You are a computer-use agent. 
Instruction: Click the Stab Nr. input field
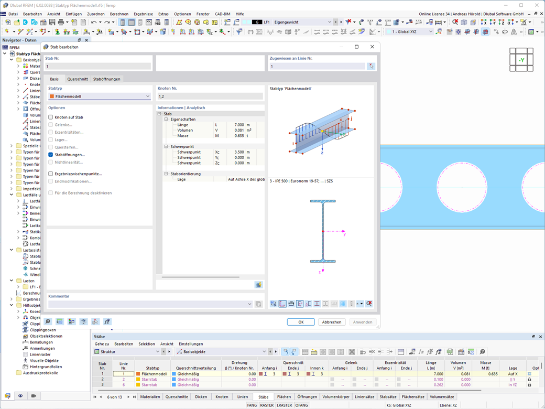pyautogui.click(x=98, y=66)
